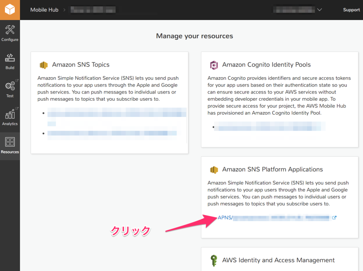Open APNS application via external link icon
The height and width of the screenshot is (271, 363).
[334, 218]
